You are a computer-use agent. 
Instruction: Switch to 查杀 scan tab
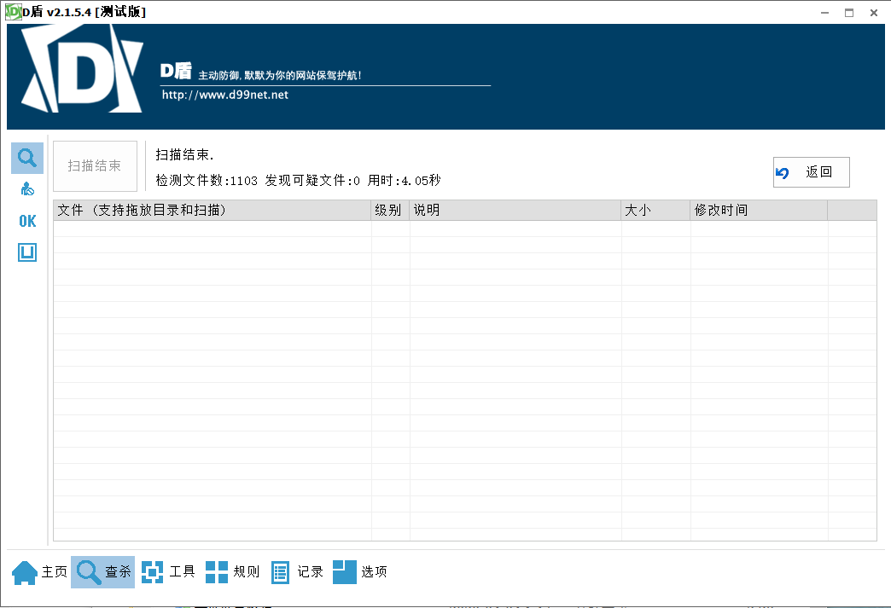(x=103, y=571)
